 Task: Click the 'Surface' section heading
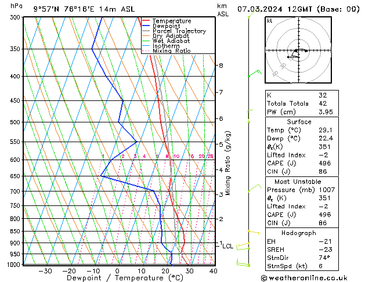pyautogui.click(x=299, y=122)
